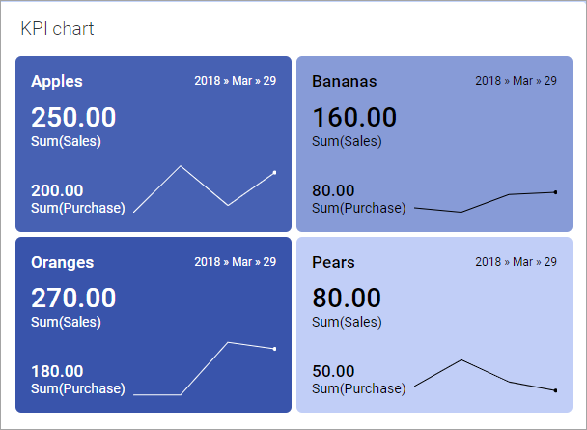This screenshot has width=587, height=430.
Task: Select the Pears tile heading
Action: click(333, 262)
